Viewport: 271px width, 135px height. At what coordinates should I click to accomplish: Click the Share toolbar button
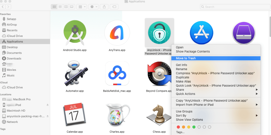pos(104,7)
